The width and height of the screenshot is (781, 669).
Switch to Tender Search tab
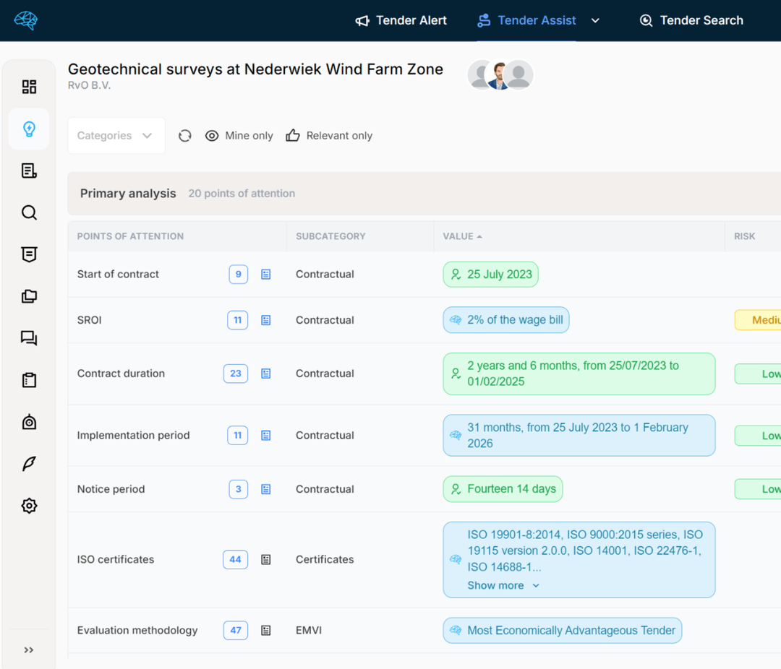coord(691,21)
